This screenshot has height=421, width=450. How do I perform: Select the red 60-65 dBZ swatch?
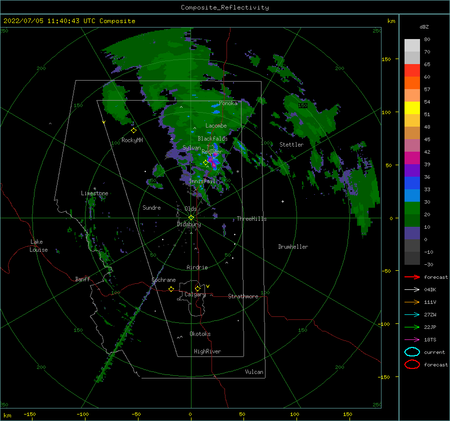click(412, 71)
